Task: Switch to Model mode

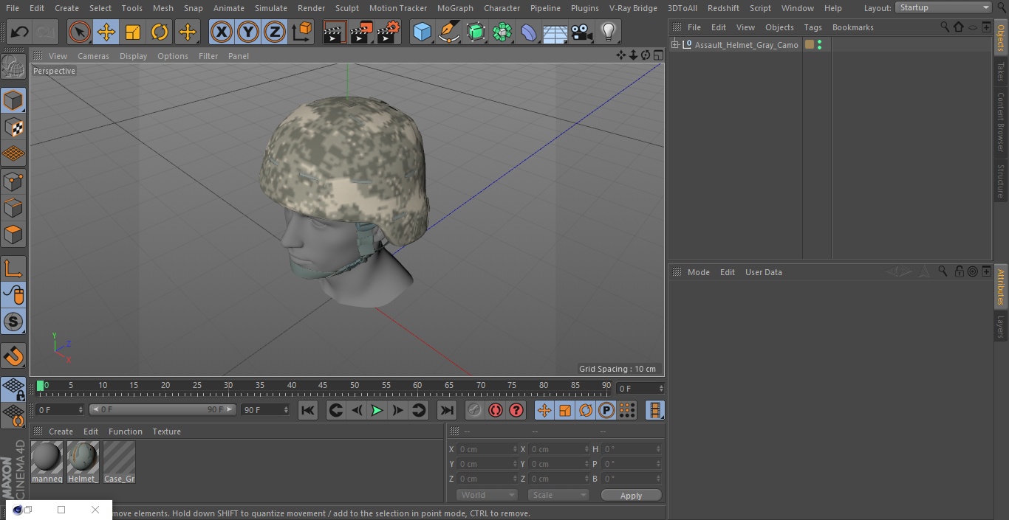Action: coord(13,100)
